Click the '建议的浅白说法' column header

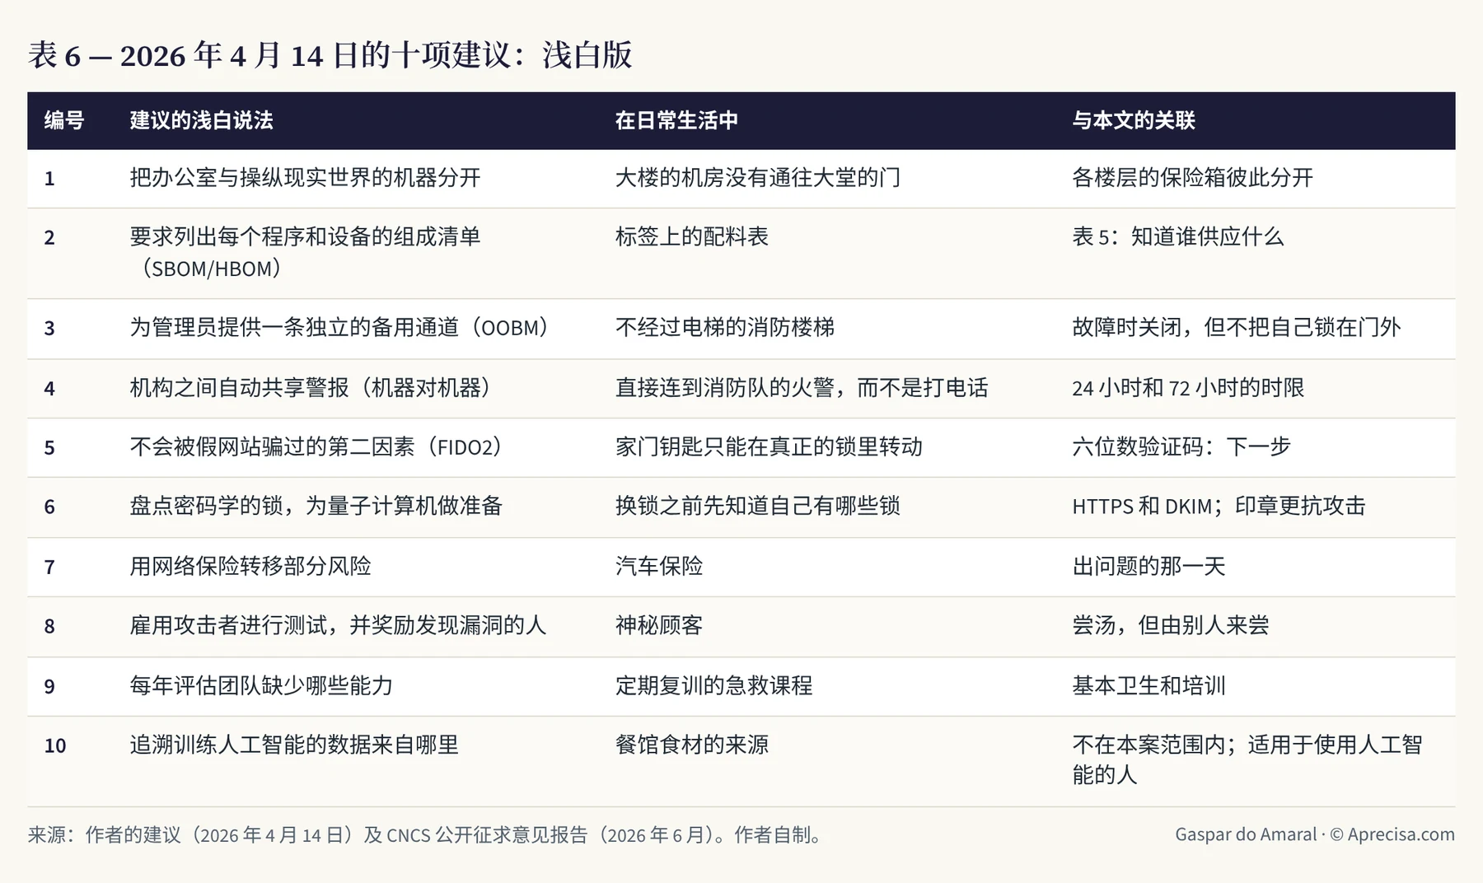201,120
